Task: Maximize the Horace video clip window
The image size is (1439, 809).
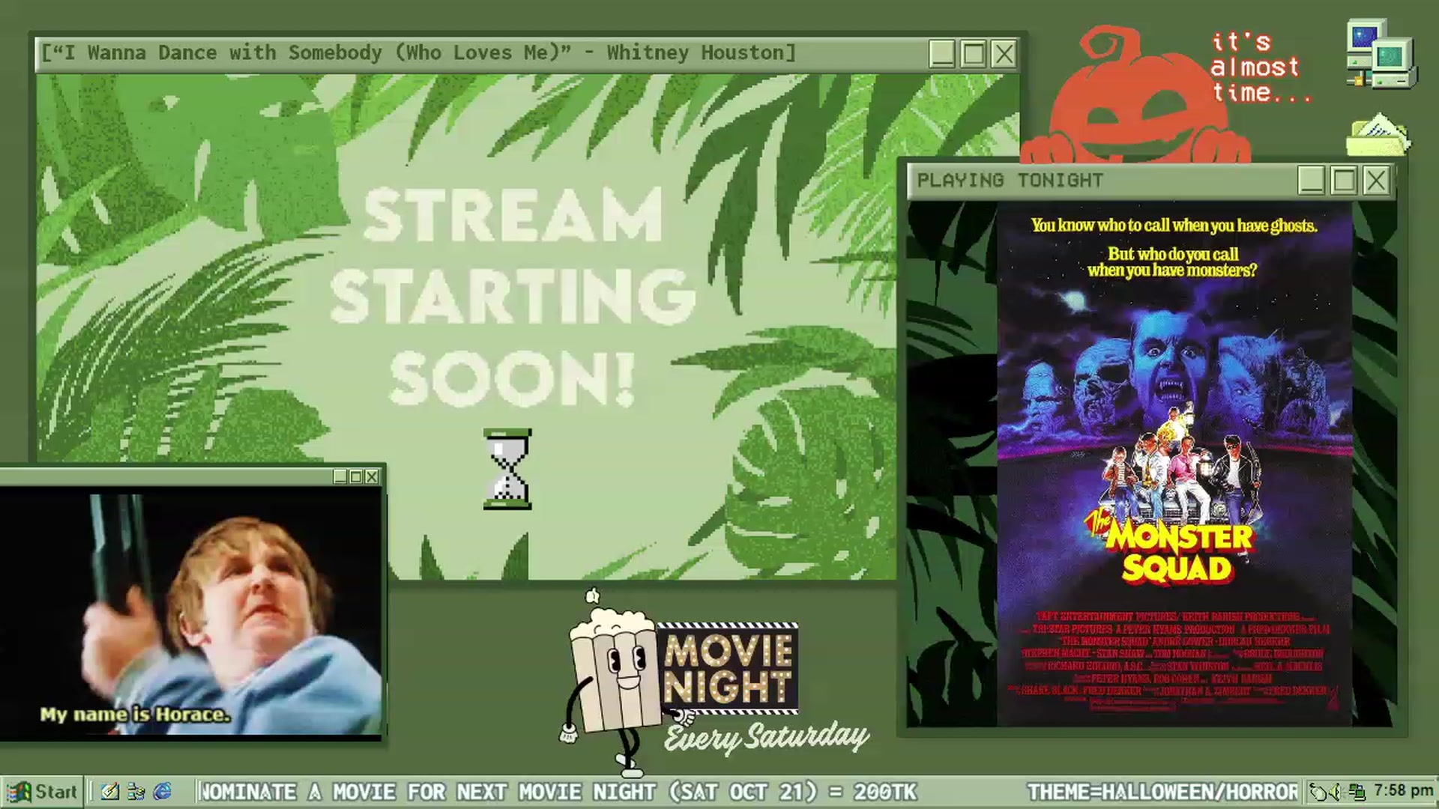Action: tap(356, 476)
